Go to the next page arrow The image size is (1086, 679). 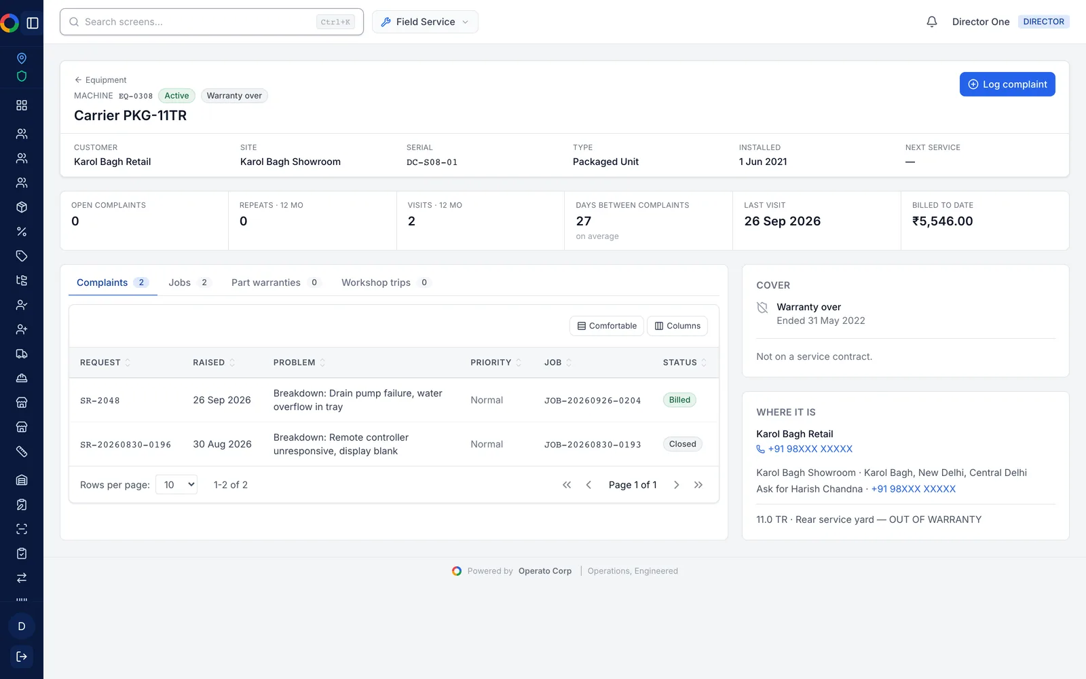pyautogui.click(x=677, y=485)
